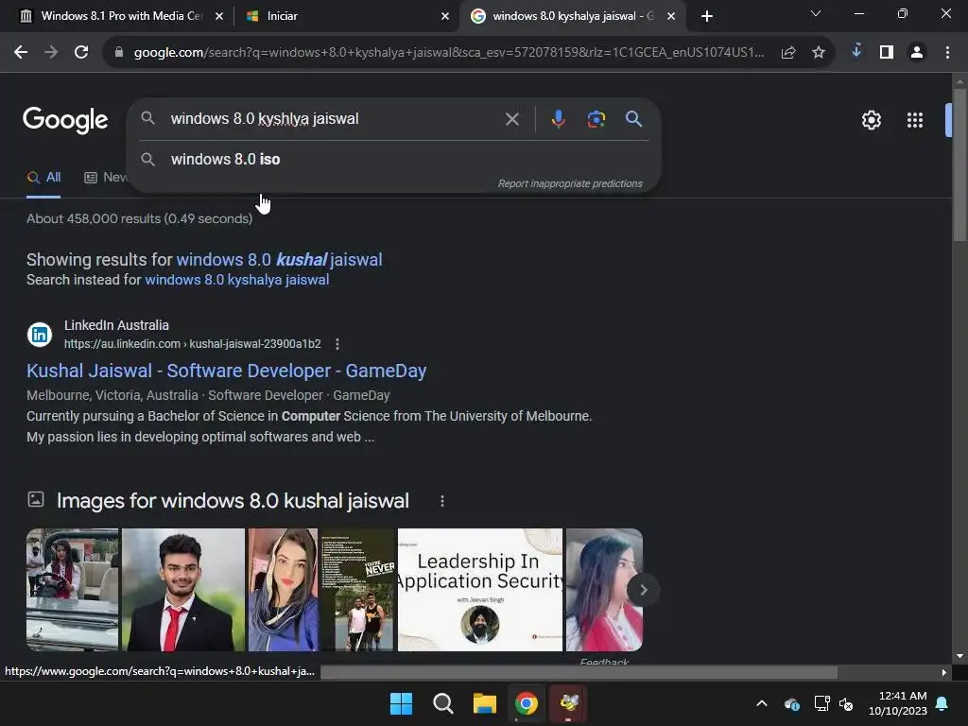Click the vertical scrollbar thumb
The height and width of the screenshot is (726, 968).
pyautogui.click(x=959, y=164)
